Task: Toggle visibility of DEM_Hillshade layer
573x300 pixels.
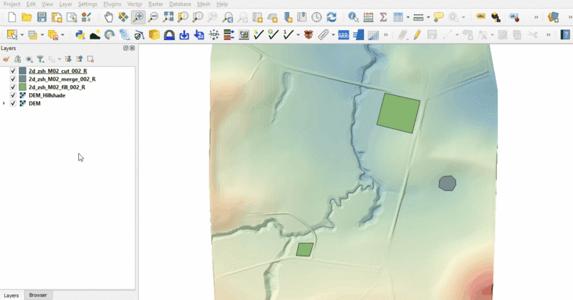Action: pyautogui.click(x=13, y=95)
